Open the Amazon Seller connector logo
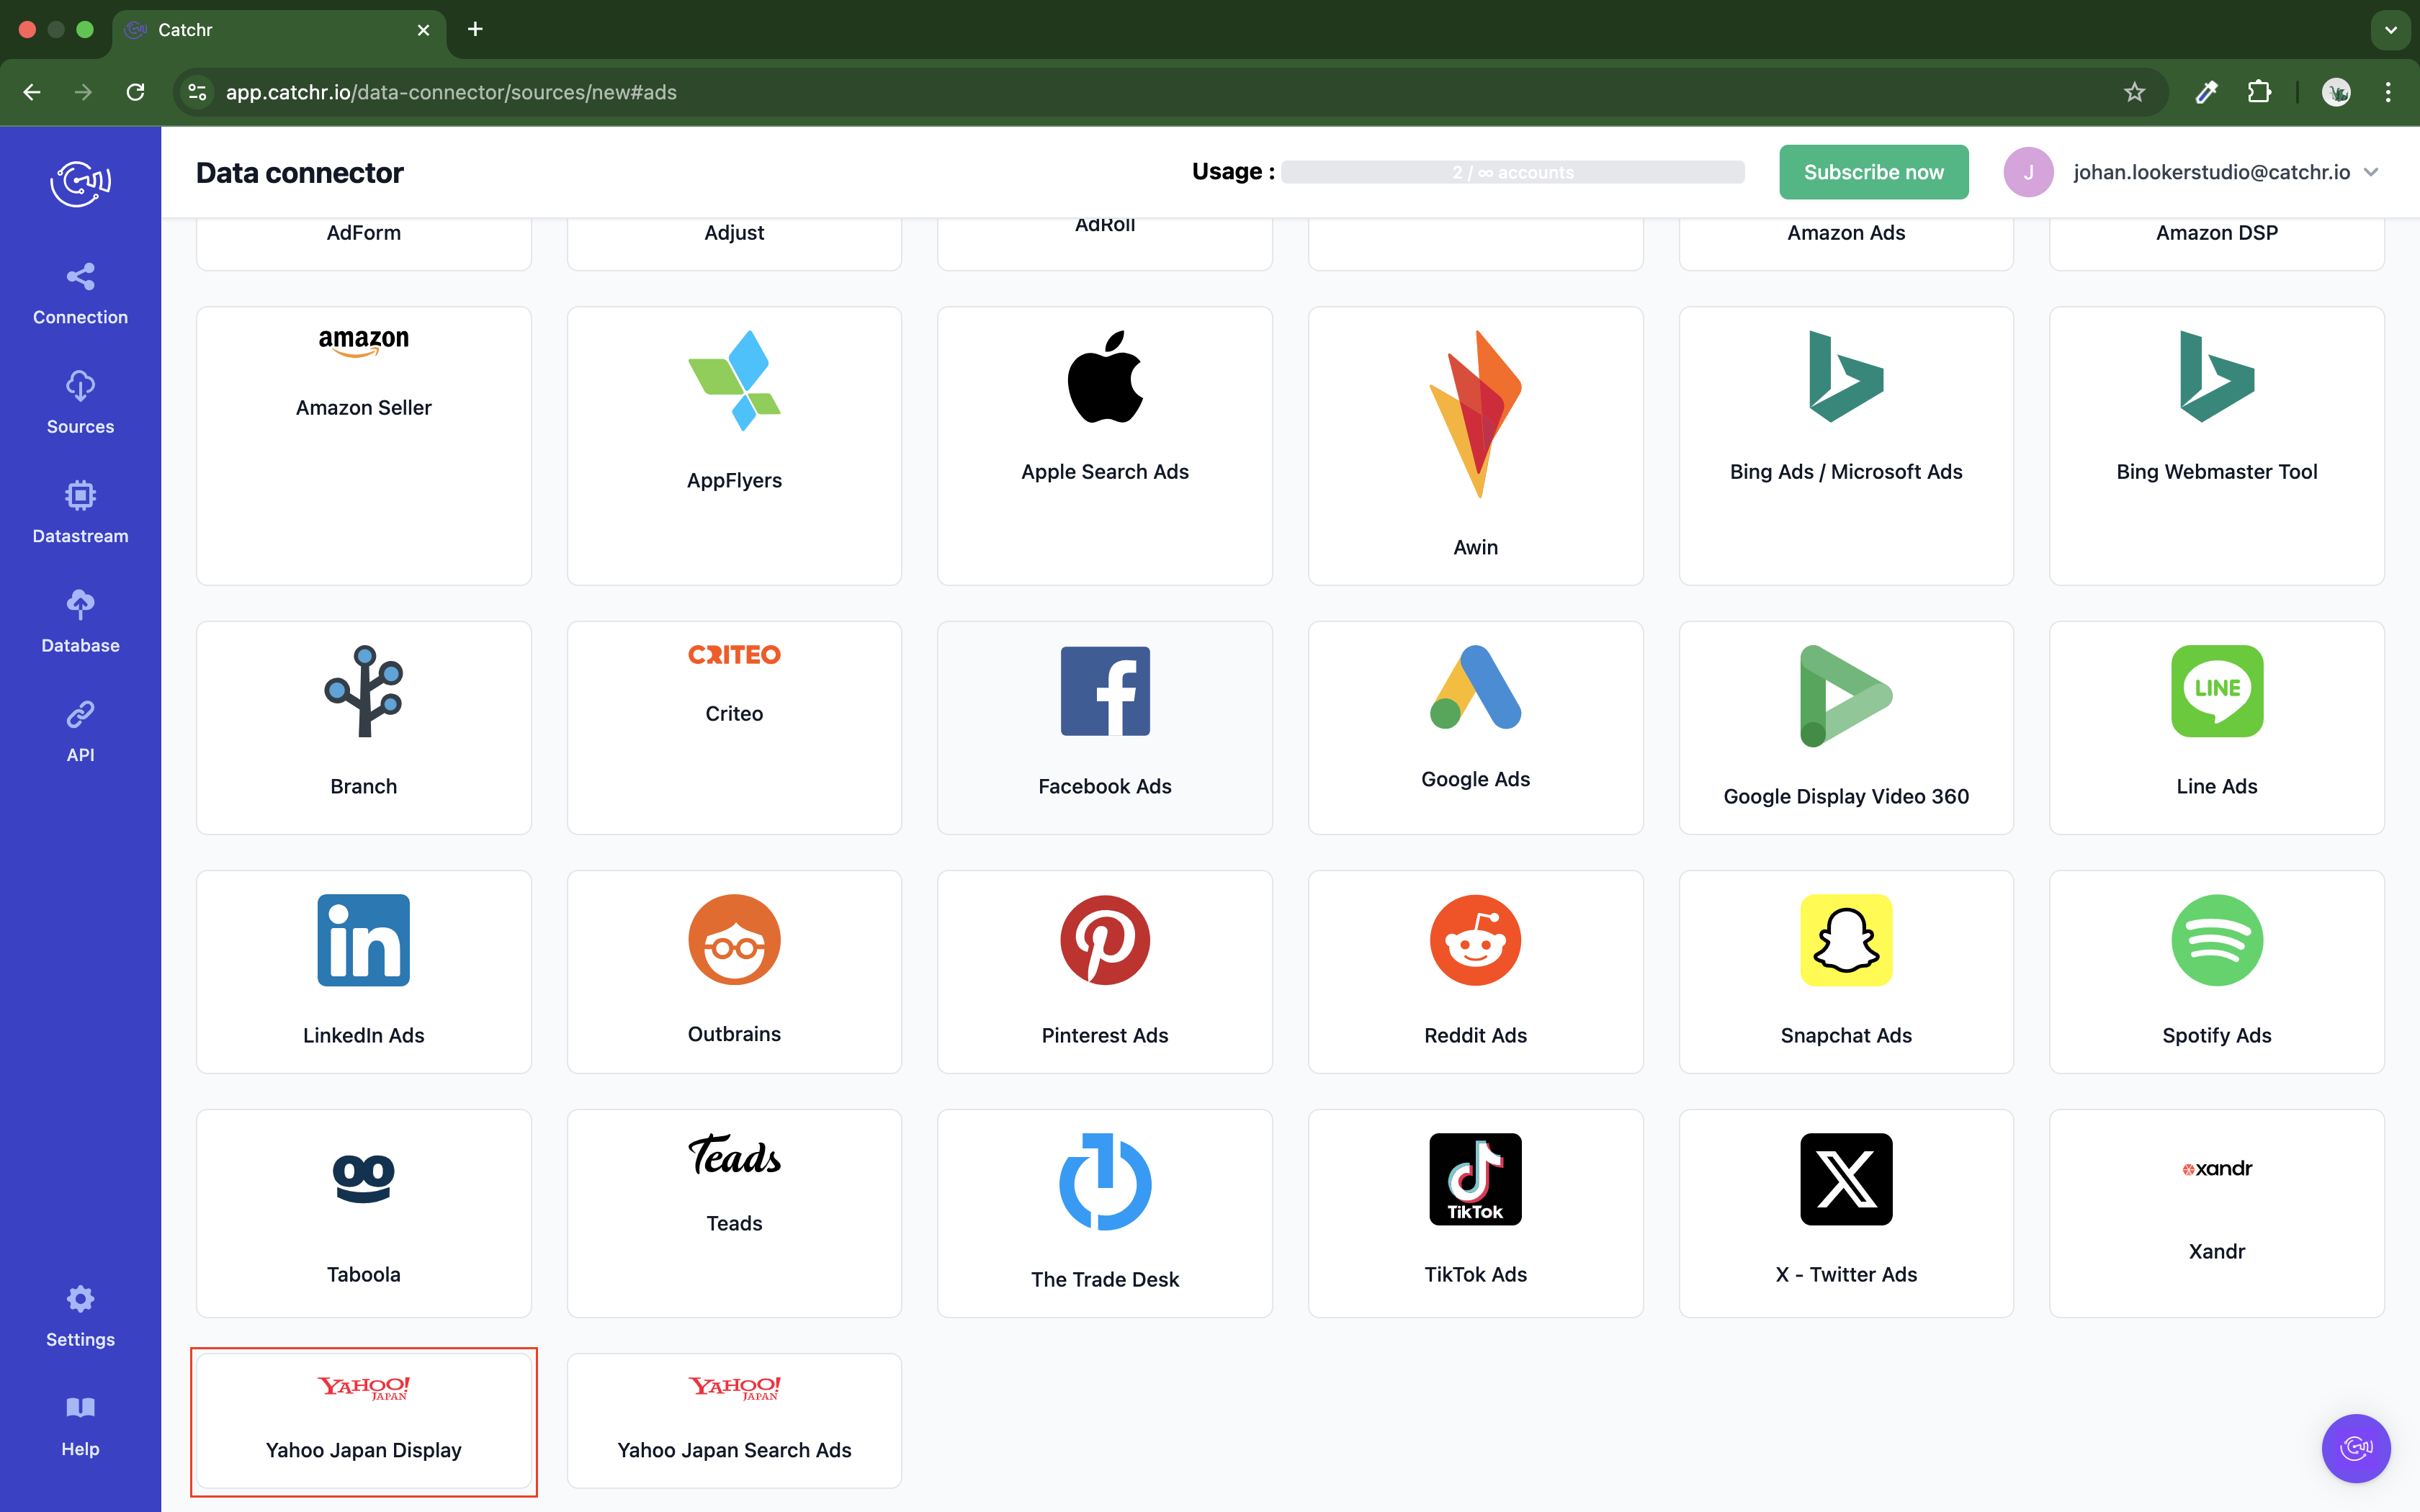The image size is (2420, 1512). [x=363, y=342]
